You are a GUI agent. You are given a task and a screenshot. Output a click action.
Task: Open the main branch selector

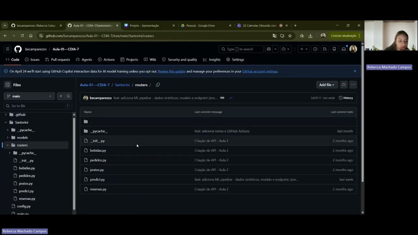[29, 96]
